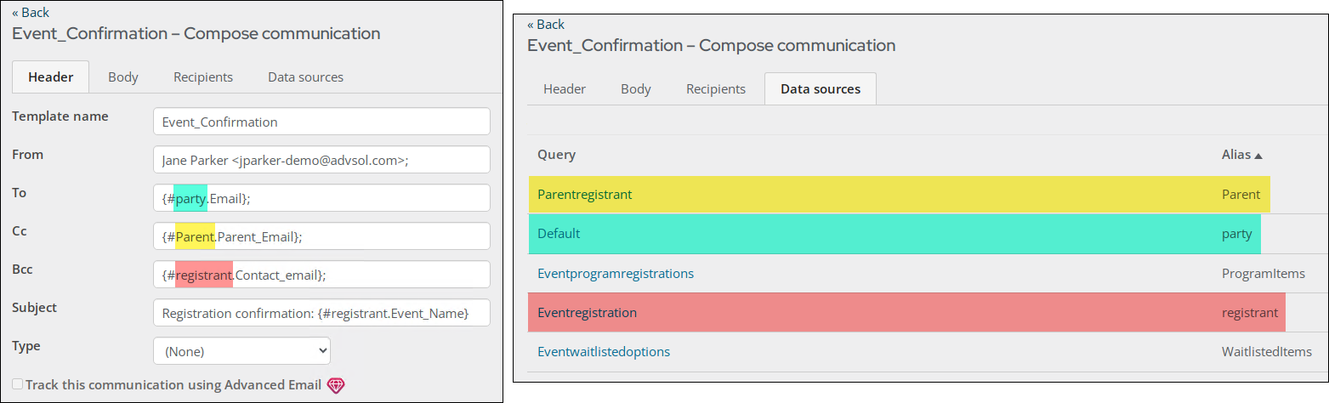Screen dimensions: 1329x403
Task: Click the 'Parent' alias cell
Action: point(1241,194)
